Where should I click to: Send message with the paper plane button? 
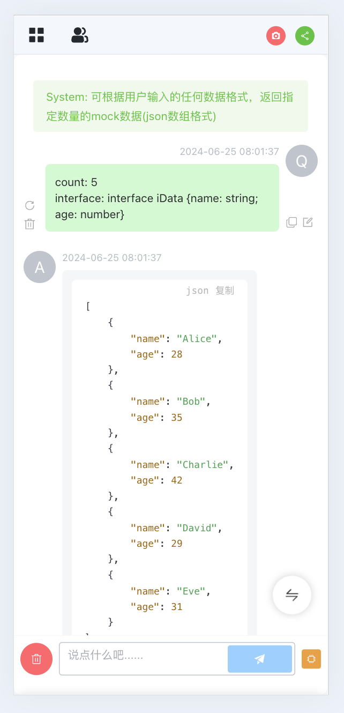pyautogui.click(x=260, y=659)
